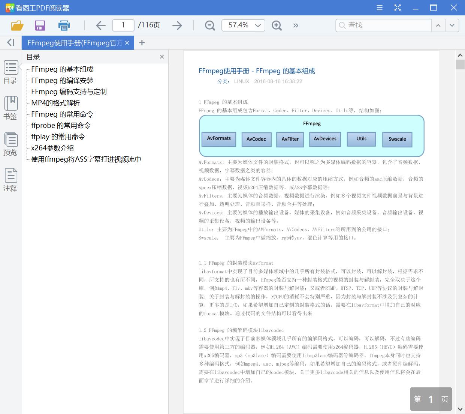Go to previous page arrow

pos(101,25)
